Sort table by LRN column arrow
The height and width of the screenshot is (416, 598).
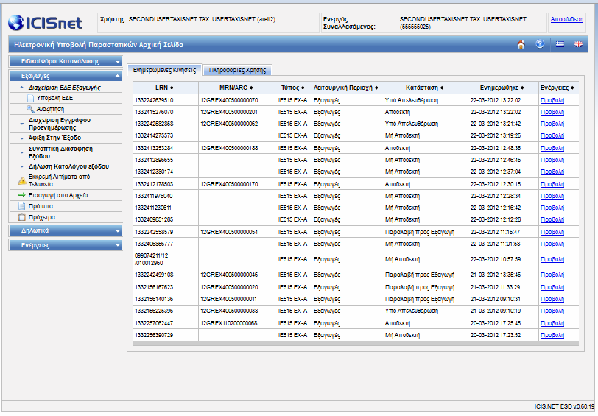pos(172,88)
